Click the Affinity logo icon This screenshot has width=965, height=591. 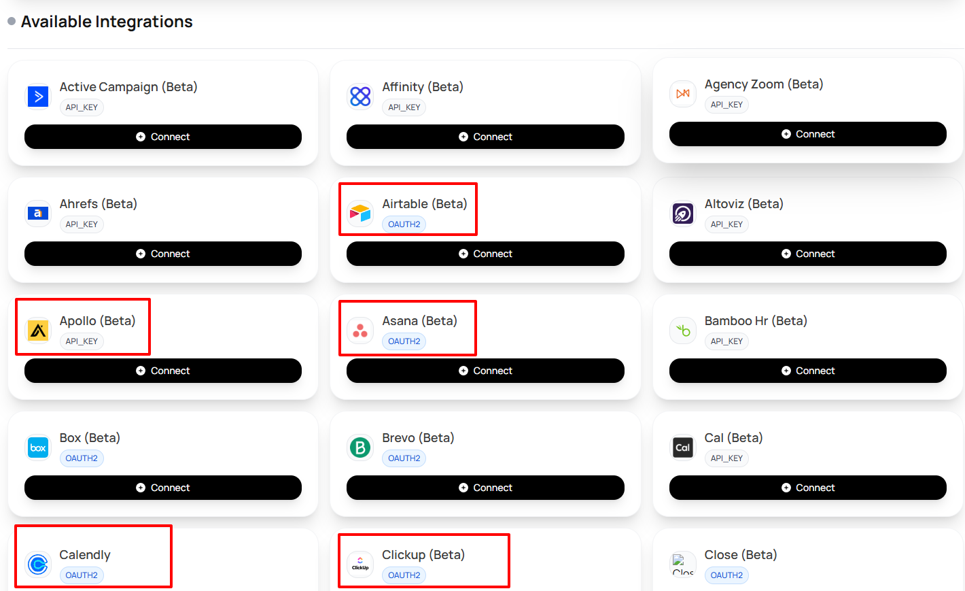[x=360, y=97]
